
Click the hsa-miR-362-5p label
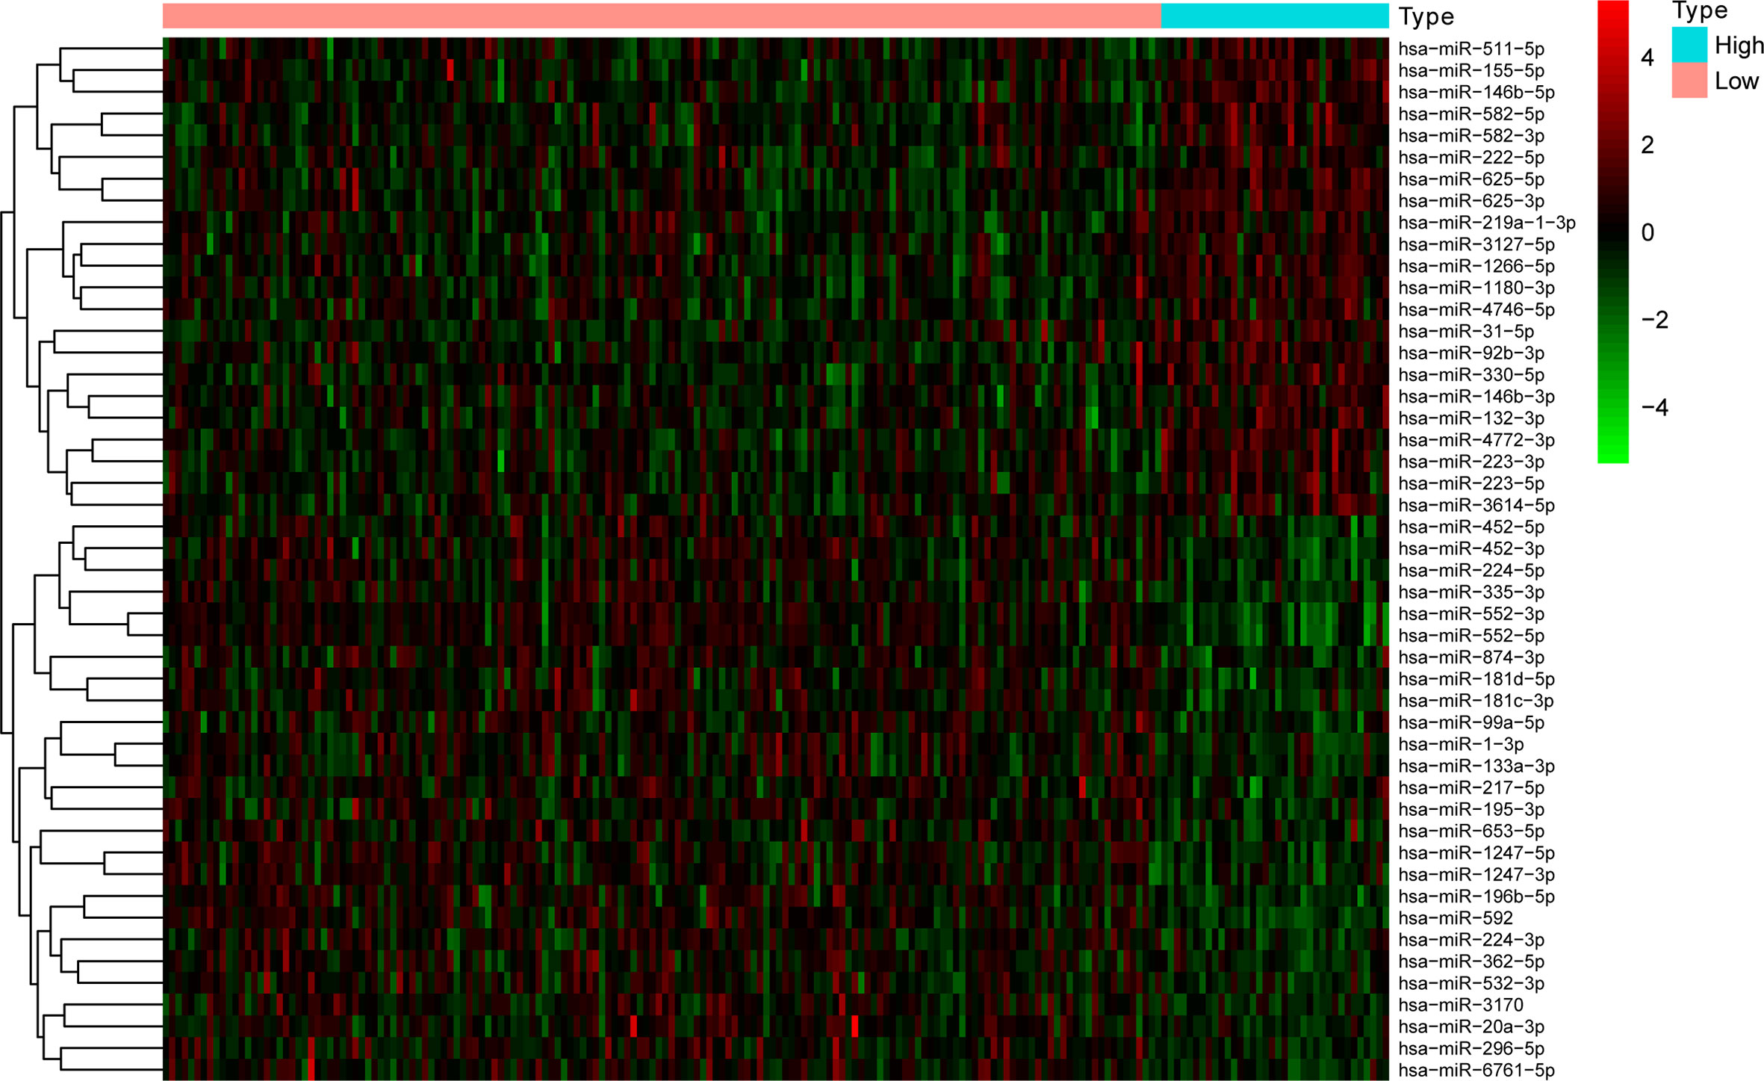pyautogui.click(x=1471, y=961)
